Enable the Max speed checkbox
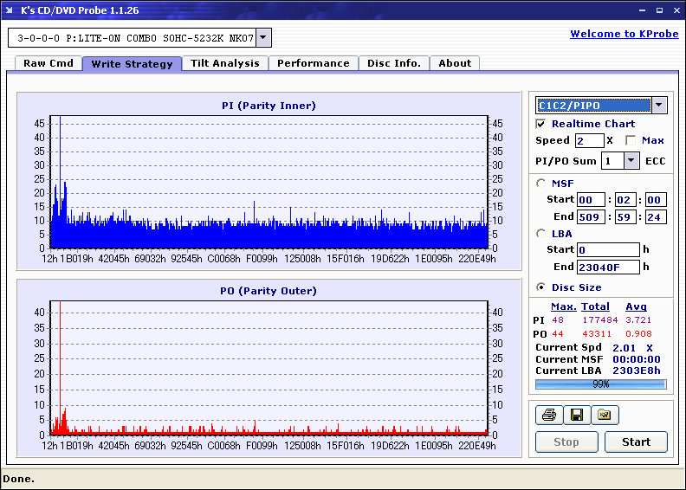Viewport: 686px width, 490px height. (x=631, y=140)
